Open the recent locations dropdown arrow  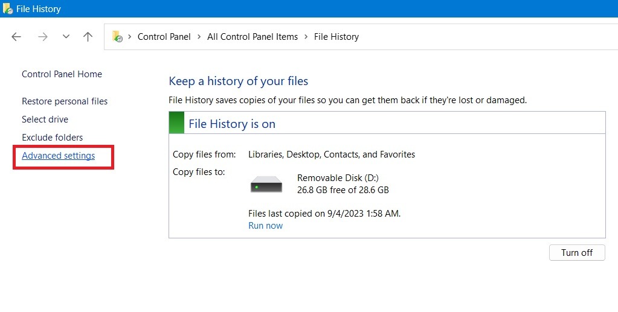click(66, 37)
